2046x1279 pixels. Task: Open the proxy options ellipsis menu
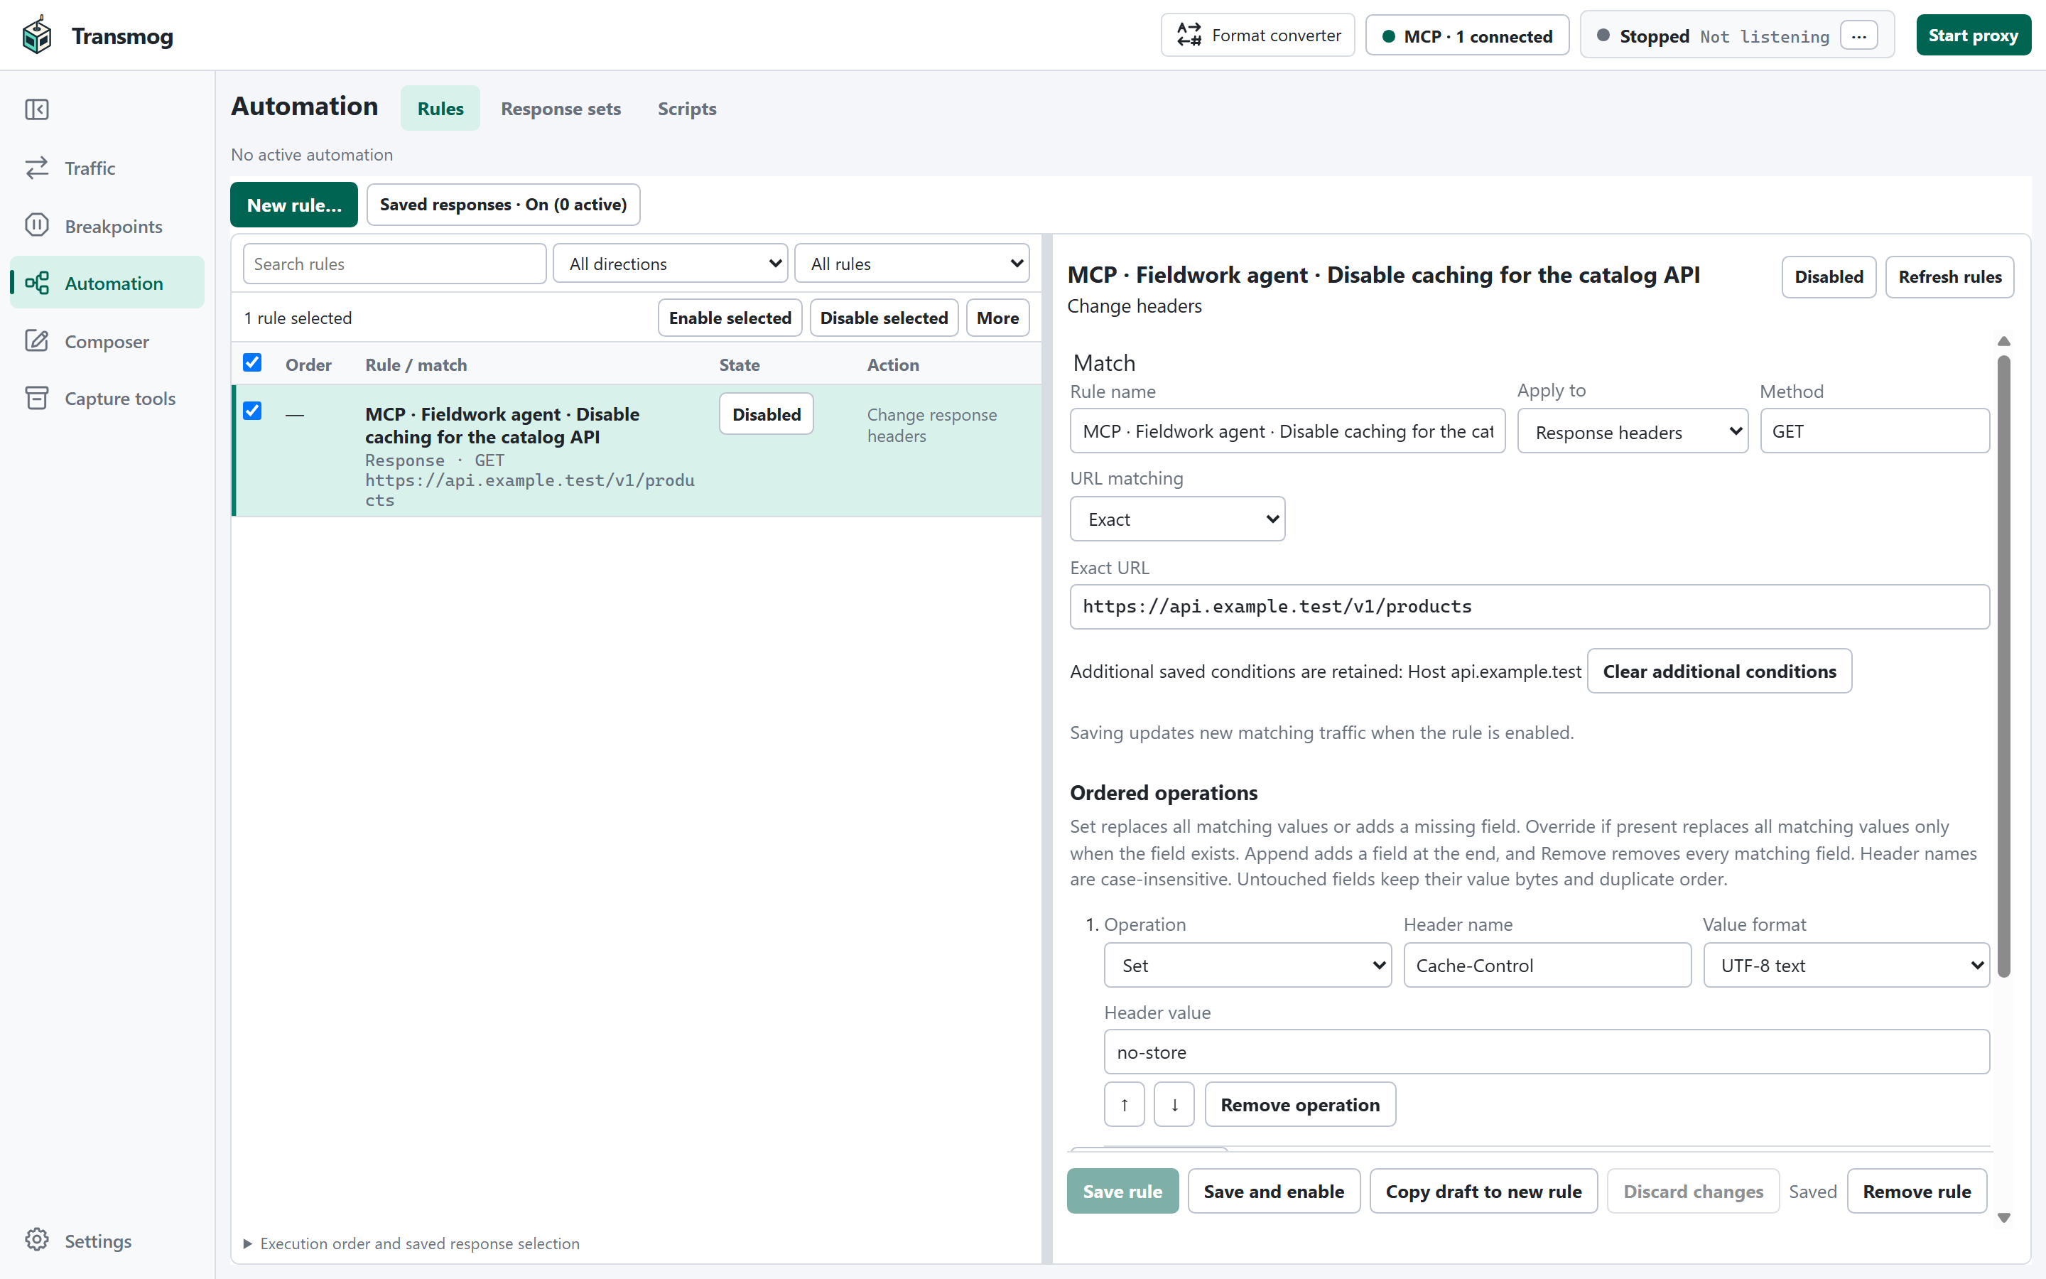click(1858, 36)
